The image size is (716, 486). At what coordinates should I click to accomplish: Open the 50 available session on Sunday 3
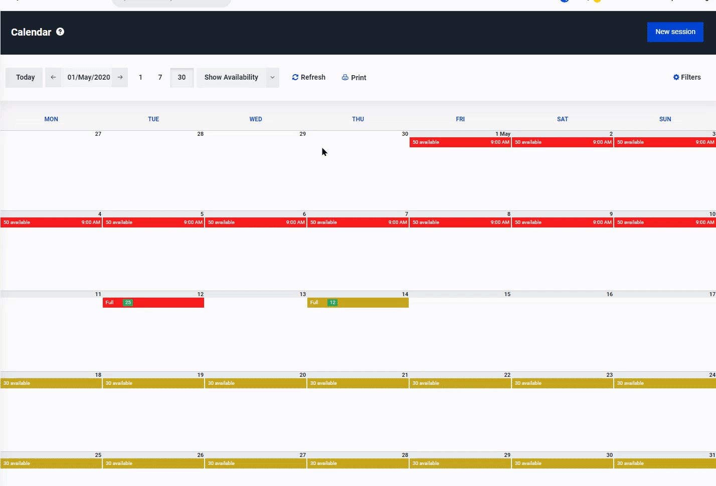[665, 142]
